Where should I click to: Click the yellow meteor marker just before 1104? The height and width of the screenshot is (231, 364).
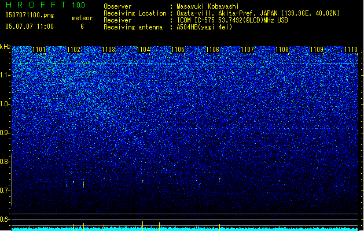pos(142,226)
